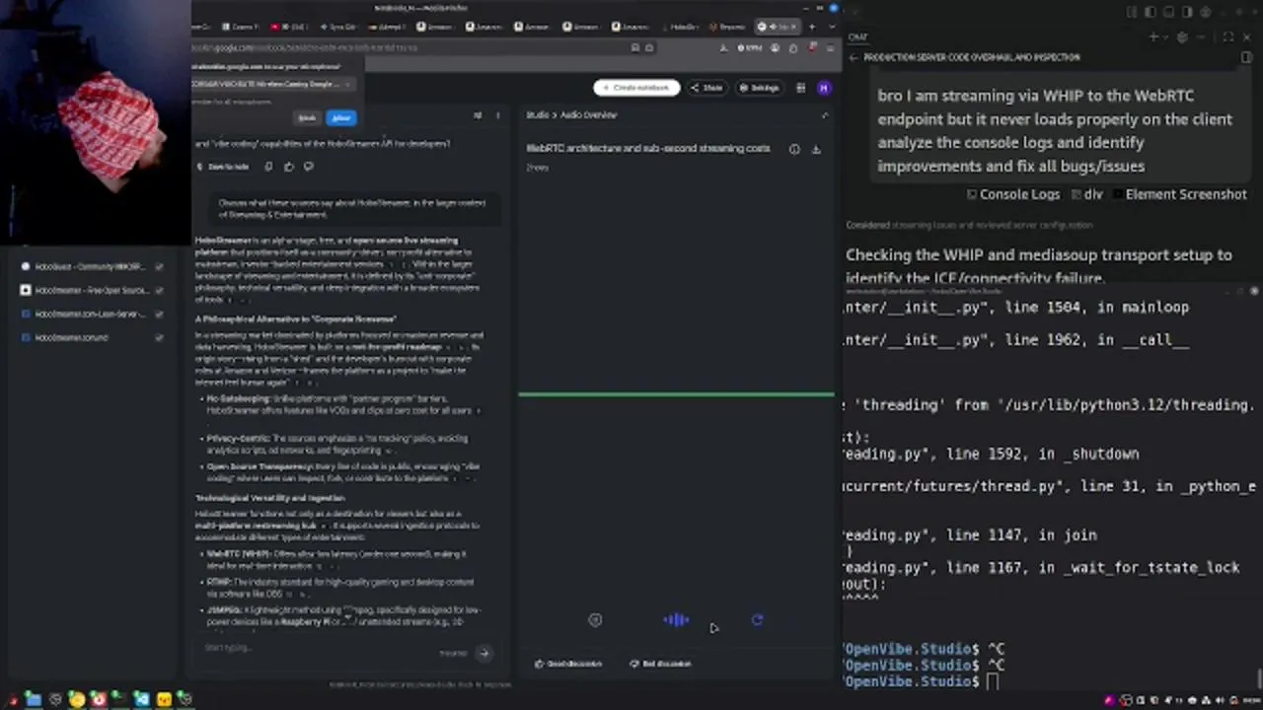Open chat panel more options menu
1263x710 pixels.
click(497, 115)
